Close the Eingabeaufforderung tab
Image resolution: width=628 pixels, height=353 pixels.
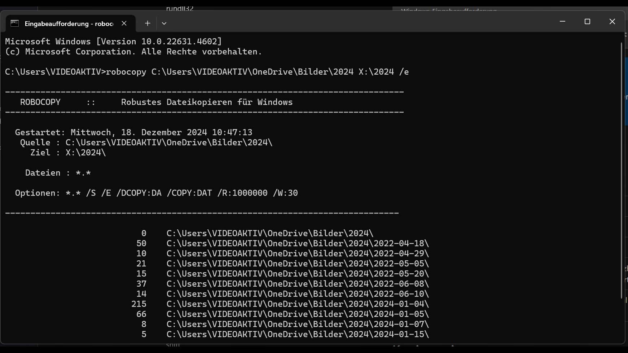[x=124, y=23]
